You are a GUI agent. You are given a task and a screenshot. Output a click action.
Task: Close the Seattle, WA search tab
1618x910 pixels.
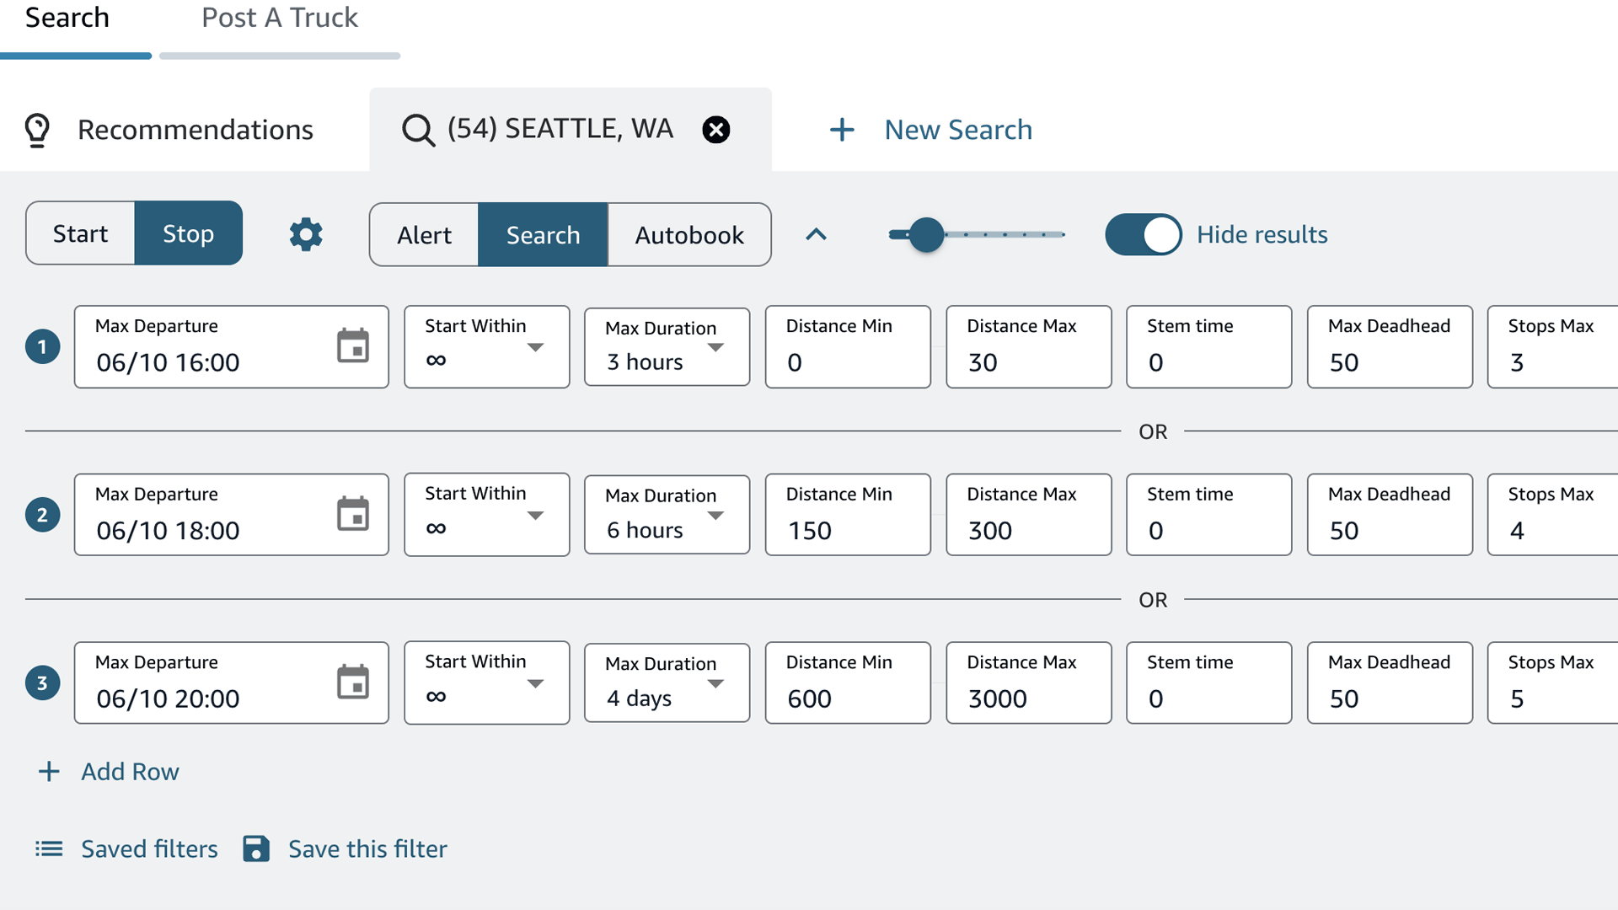(x=716, y=130)
